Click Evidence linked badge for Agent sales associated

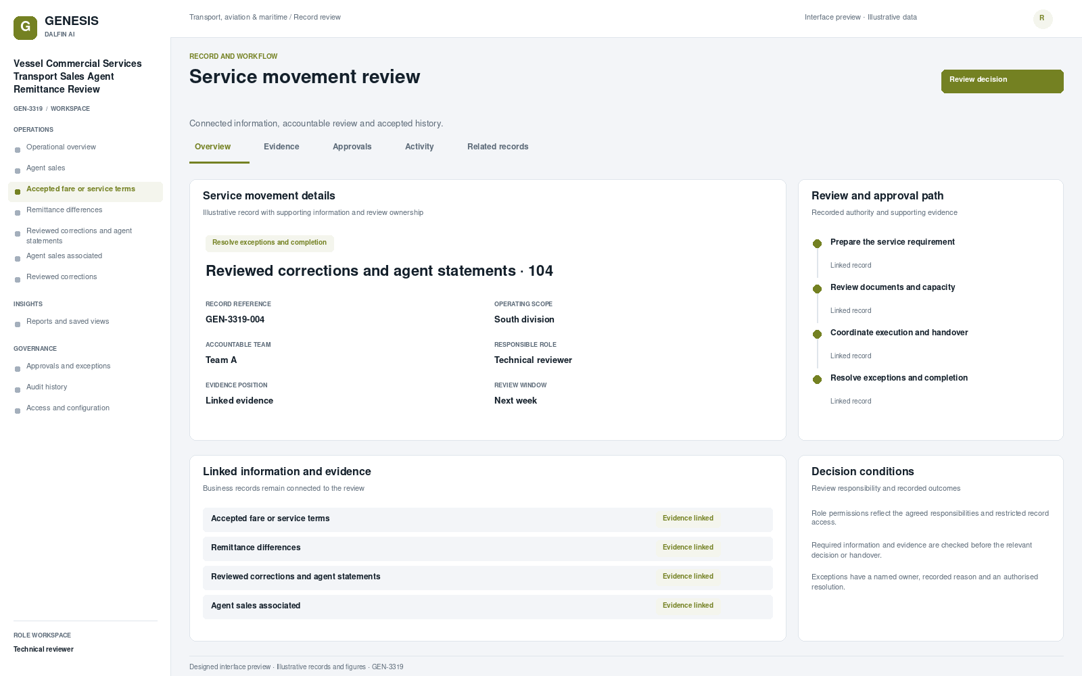click(688, 606)
